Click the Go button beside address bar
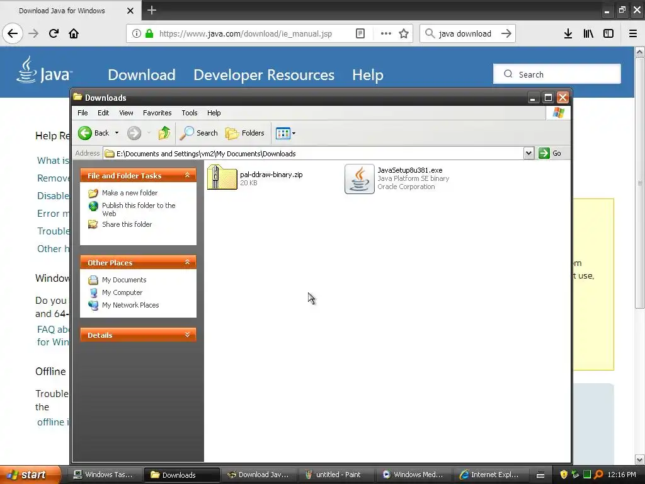Viewport: 645px width, 484px height. click(x=550, y=154)
